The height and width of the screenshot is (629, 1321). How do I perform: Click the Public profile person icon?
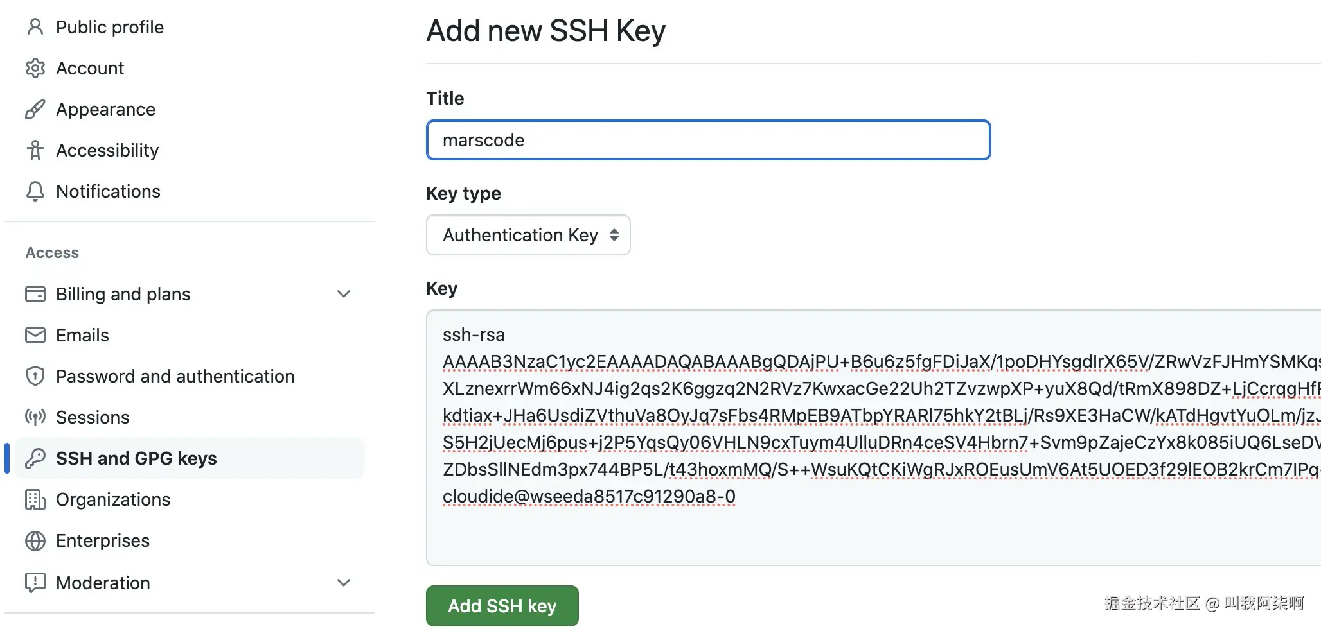35,27
